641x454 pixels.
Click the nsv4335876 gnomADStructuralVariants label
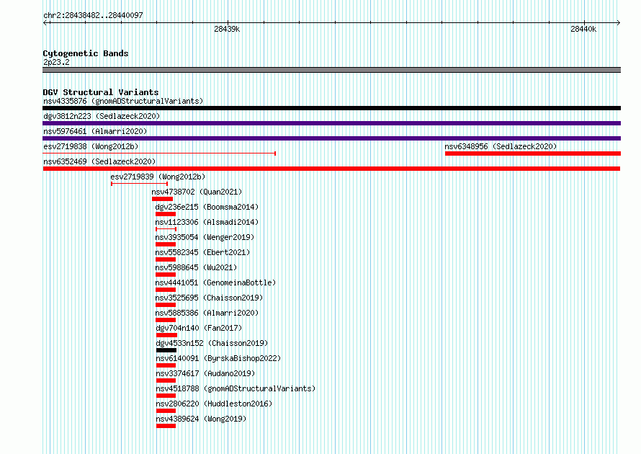pos(123,101)
